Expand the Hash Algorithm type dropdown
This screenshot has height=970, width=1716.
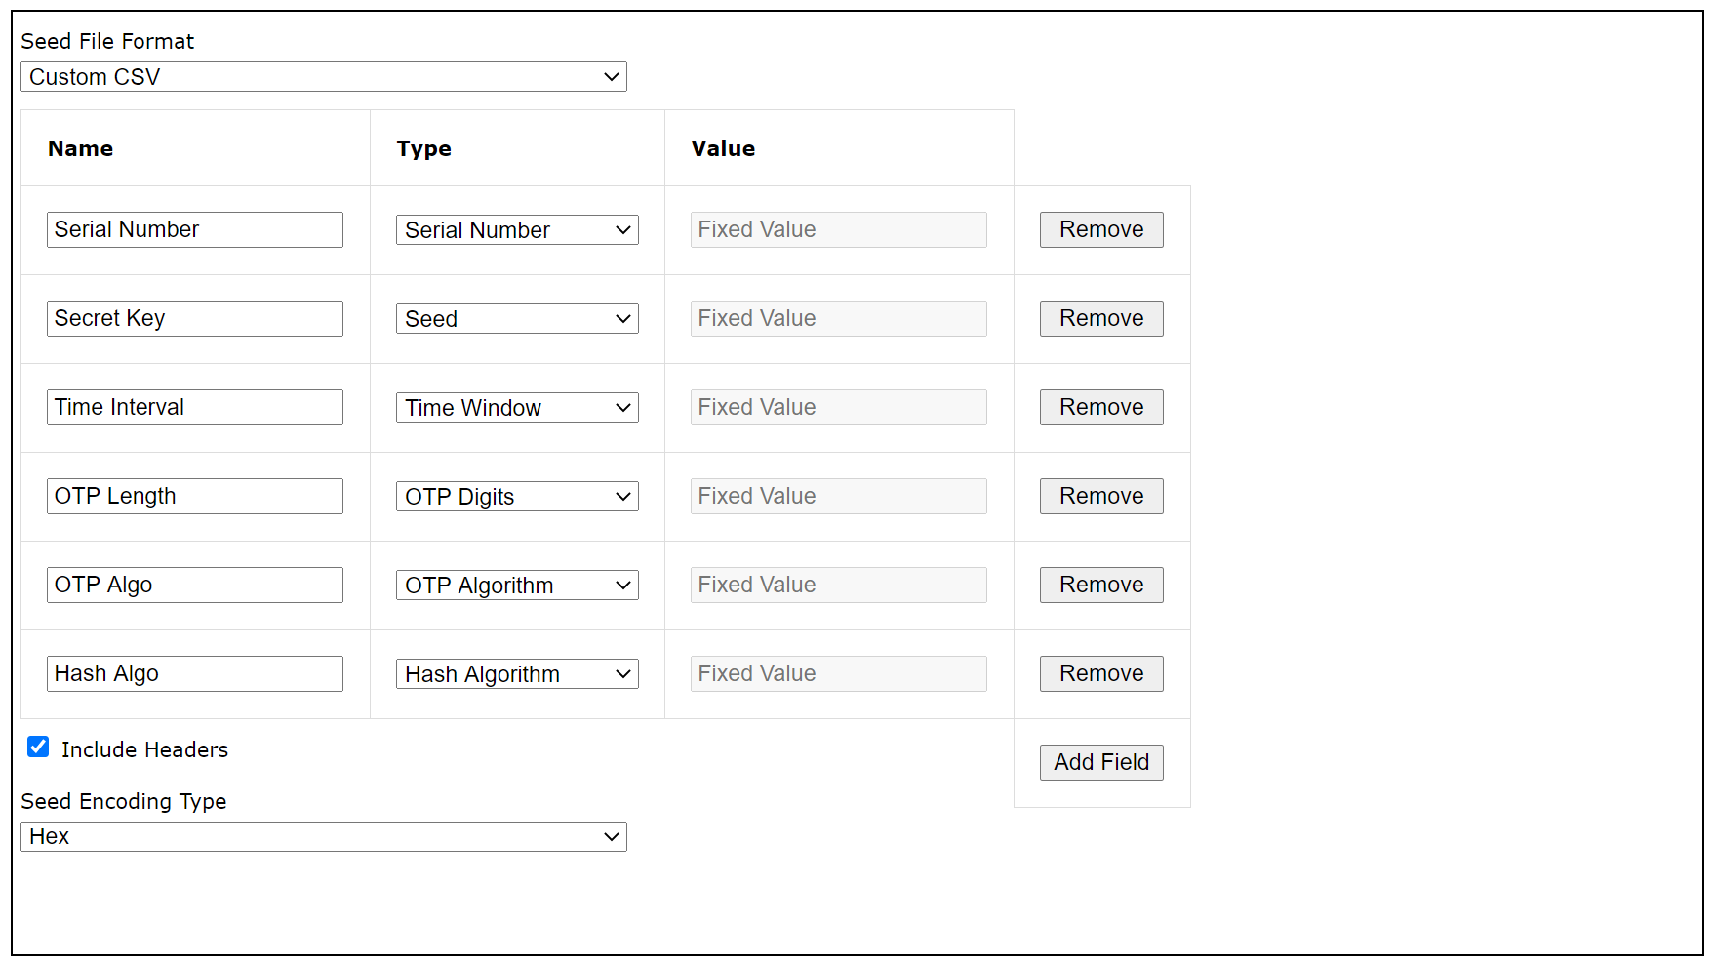click(x=517, y=674)
